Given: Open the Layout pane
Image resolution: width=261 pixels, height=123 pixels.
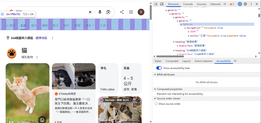Looking at the screenshot, I should pyautogui.click(x=186, y=61).
